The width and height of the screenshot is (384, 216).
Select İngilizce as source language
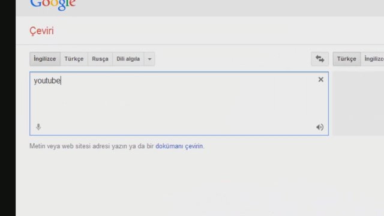[45, 59]
